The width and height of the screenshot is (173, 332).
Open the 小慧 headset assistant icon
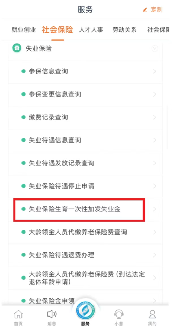pyautogui.click(x=119, y=314)
